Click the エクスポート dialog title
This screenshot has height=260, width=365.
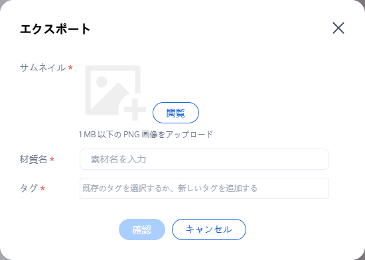[55, 29]
